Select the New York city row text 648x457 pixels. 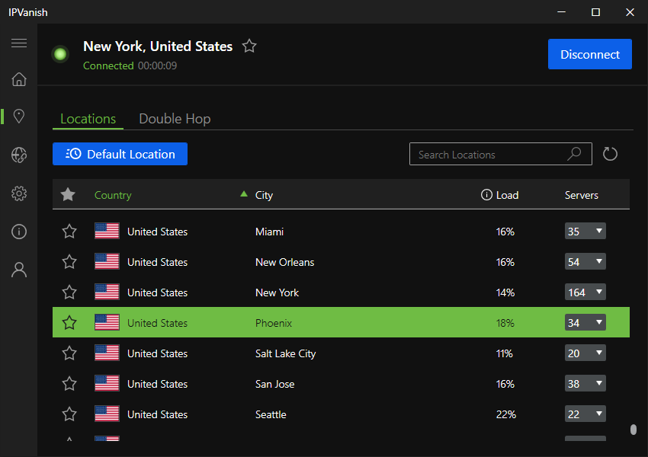click(277, 292)
